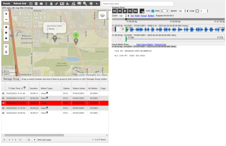Viewport: 226px width, 146px height.
Task: Click the Bottom layout link
Action: click(151, 16)
